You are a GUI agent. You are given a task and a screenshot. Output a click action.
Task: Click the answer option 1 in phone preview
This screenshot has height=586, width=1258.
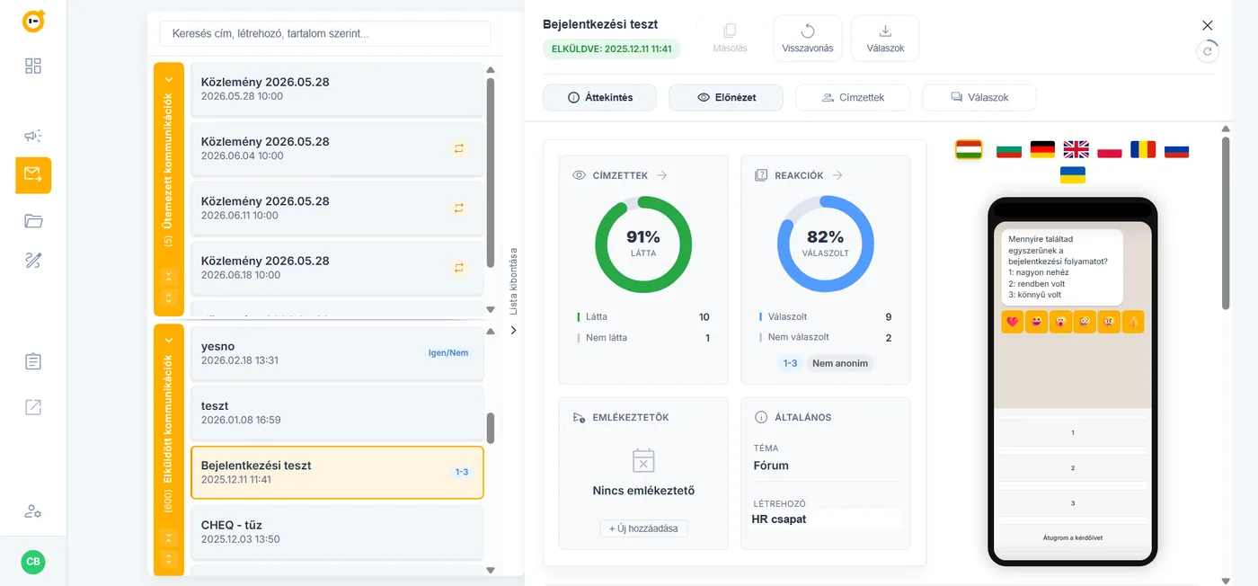coord(1073,432)
